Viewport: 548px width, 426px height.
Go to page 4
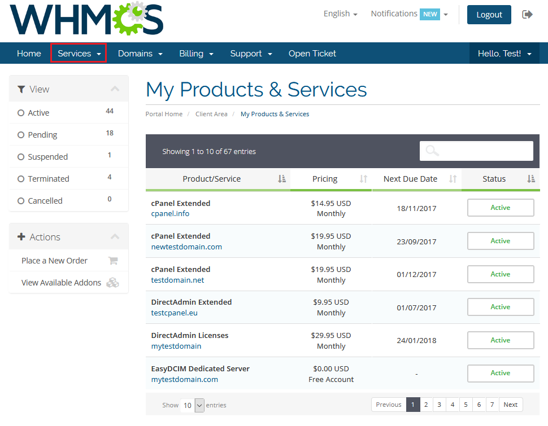[453, 405]
